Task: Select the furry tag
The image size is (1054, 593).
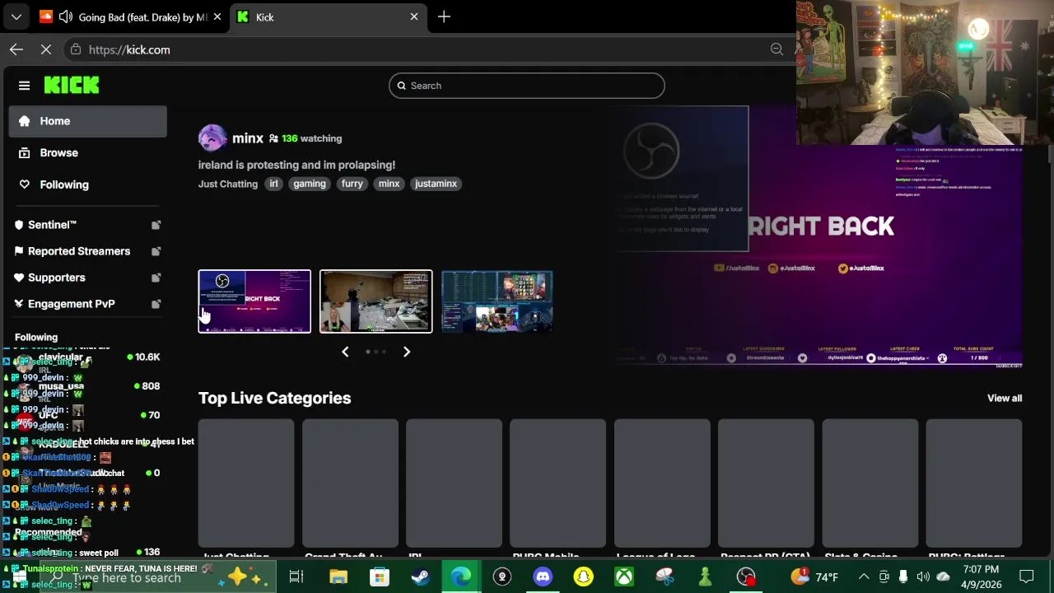Action: point(352,184)
